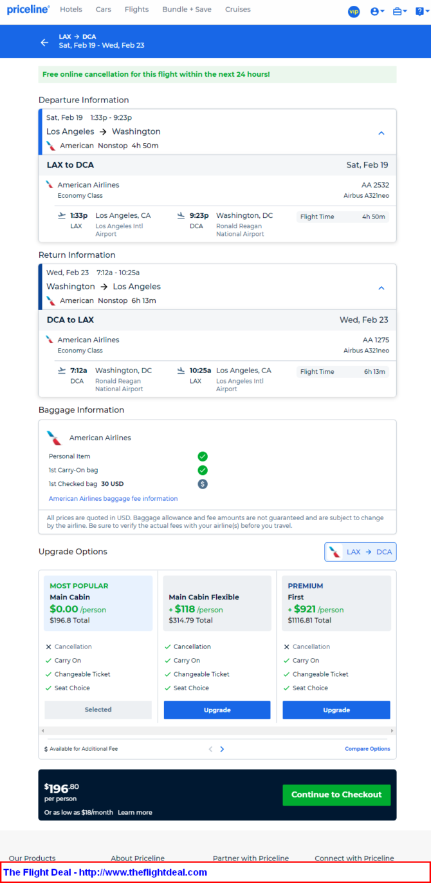
Task: Click the back arrow beside LAX → DCA
Action: (44, 43)
